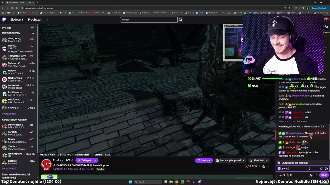
Task: Click the PixelorezLIVE channel name link
Action: [x=61, y=160]
